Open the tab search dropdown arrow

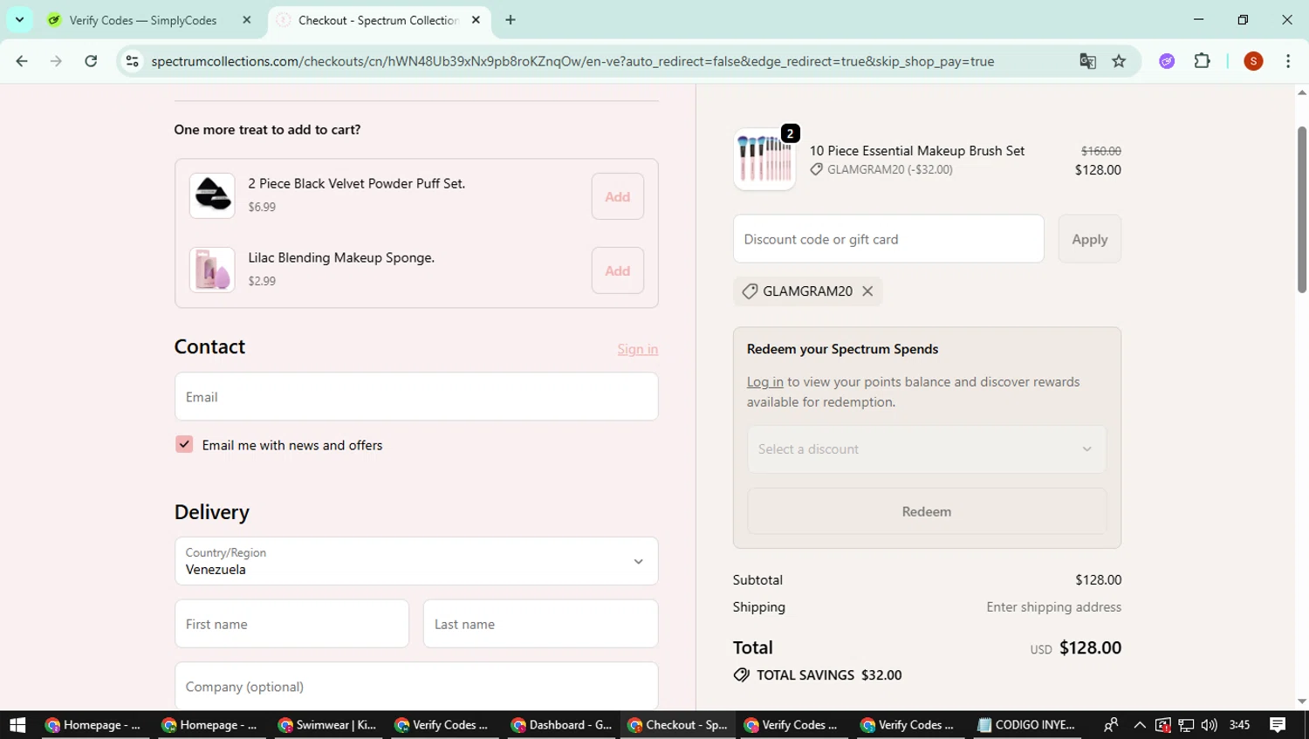[x=19, y=20]
